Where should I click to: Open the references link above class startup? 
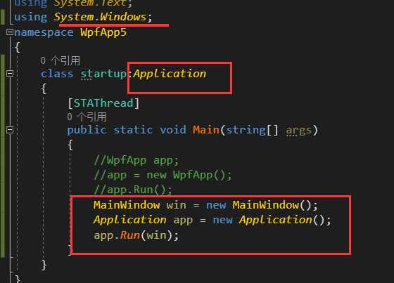(61, 60)
